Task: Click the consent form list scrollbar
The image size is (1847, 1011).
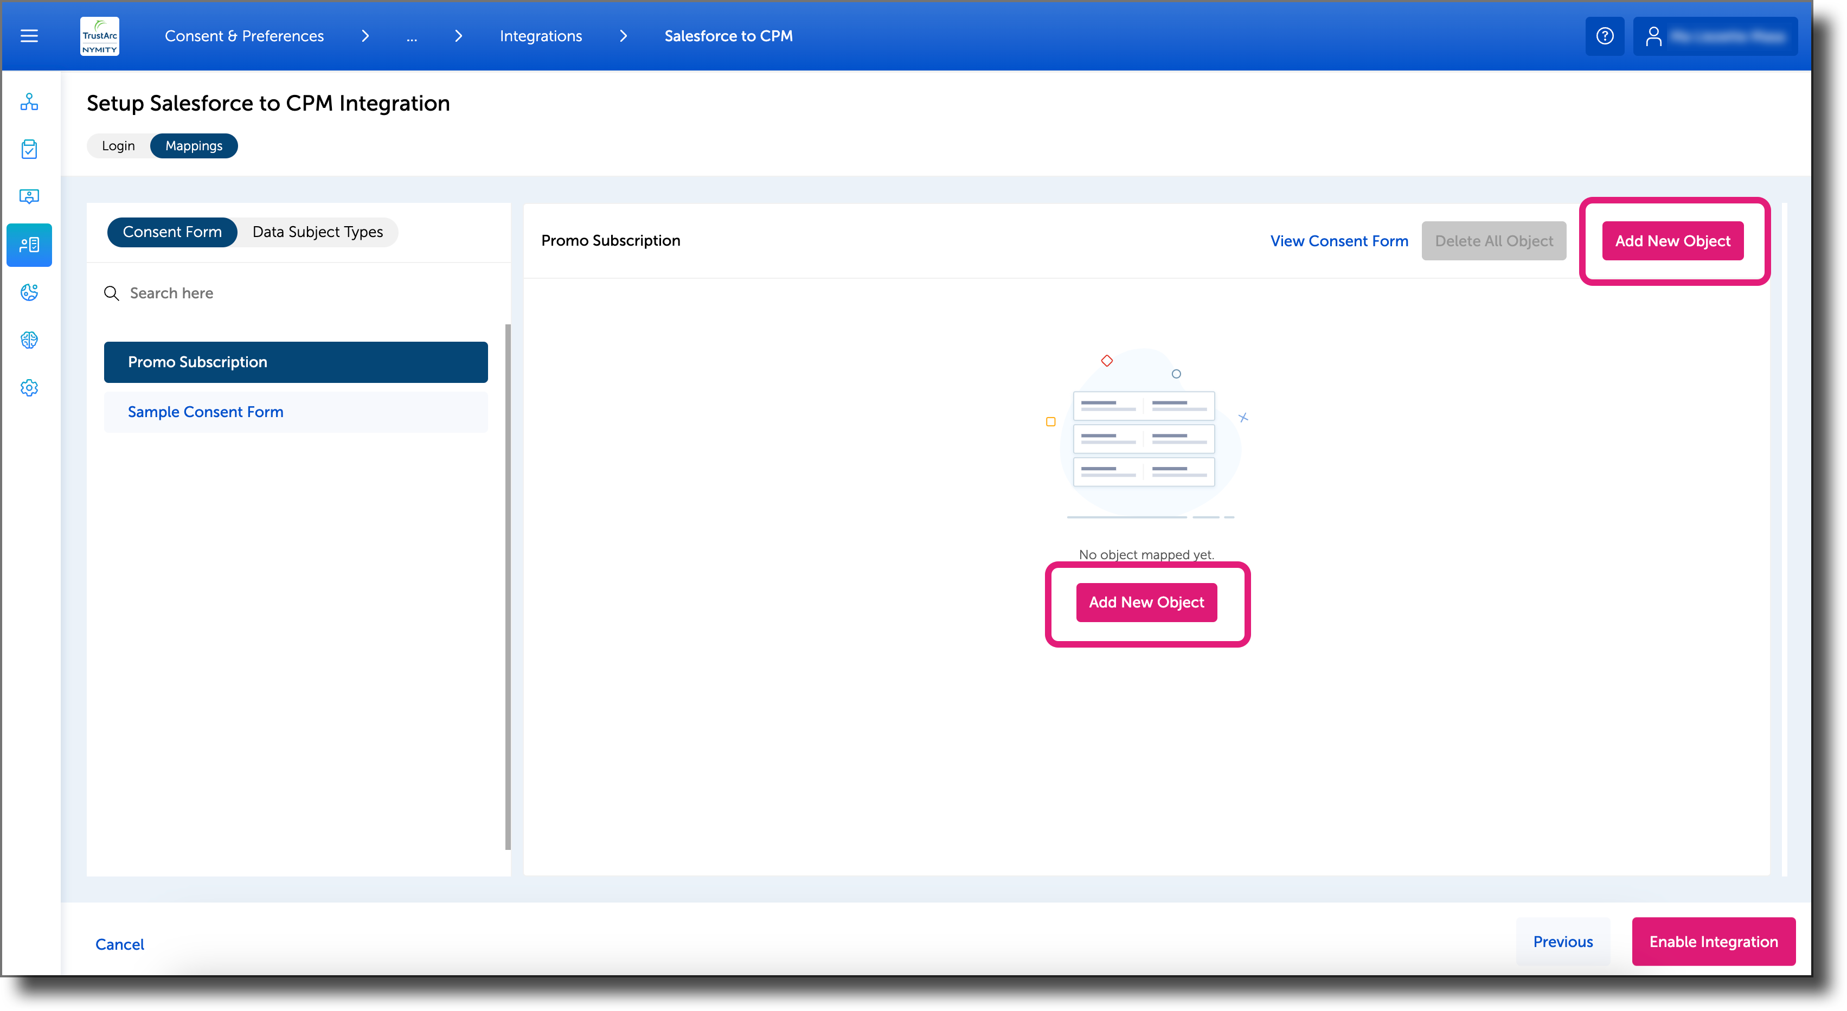Action: click(508, 586)
